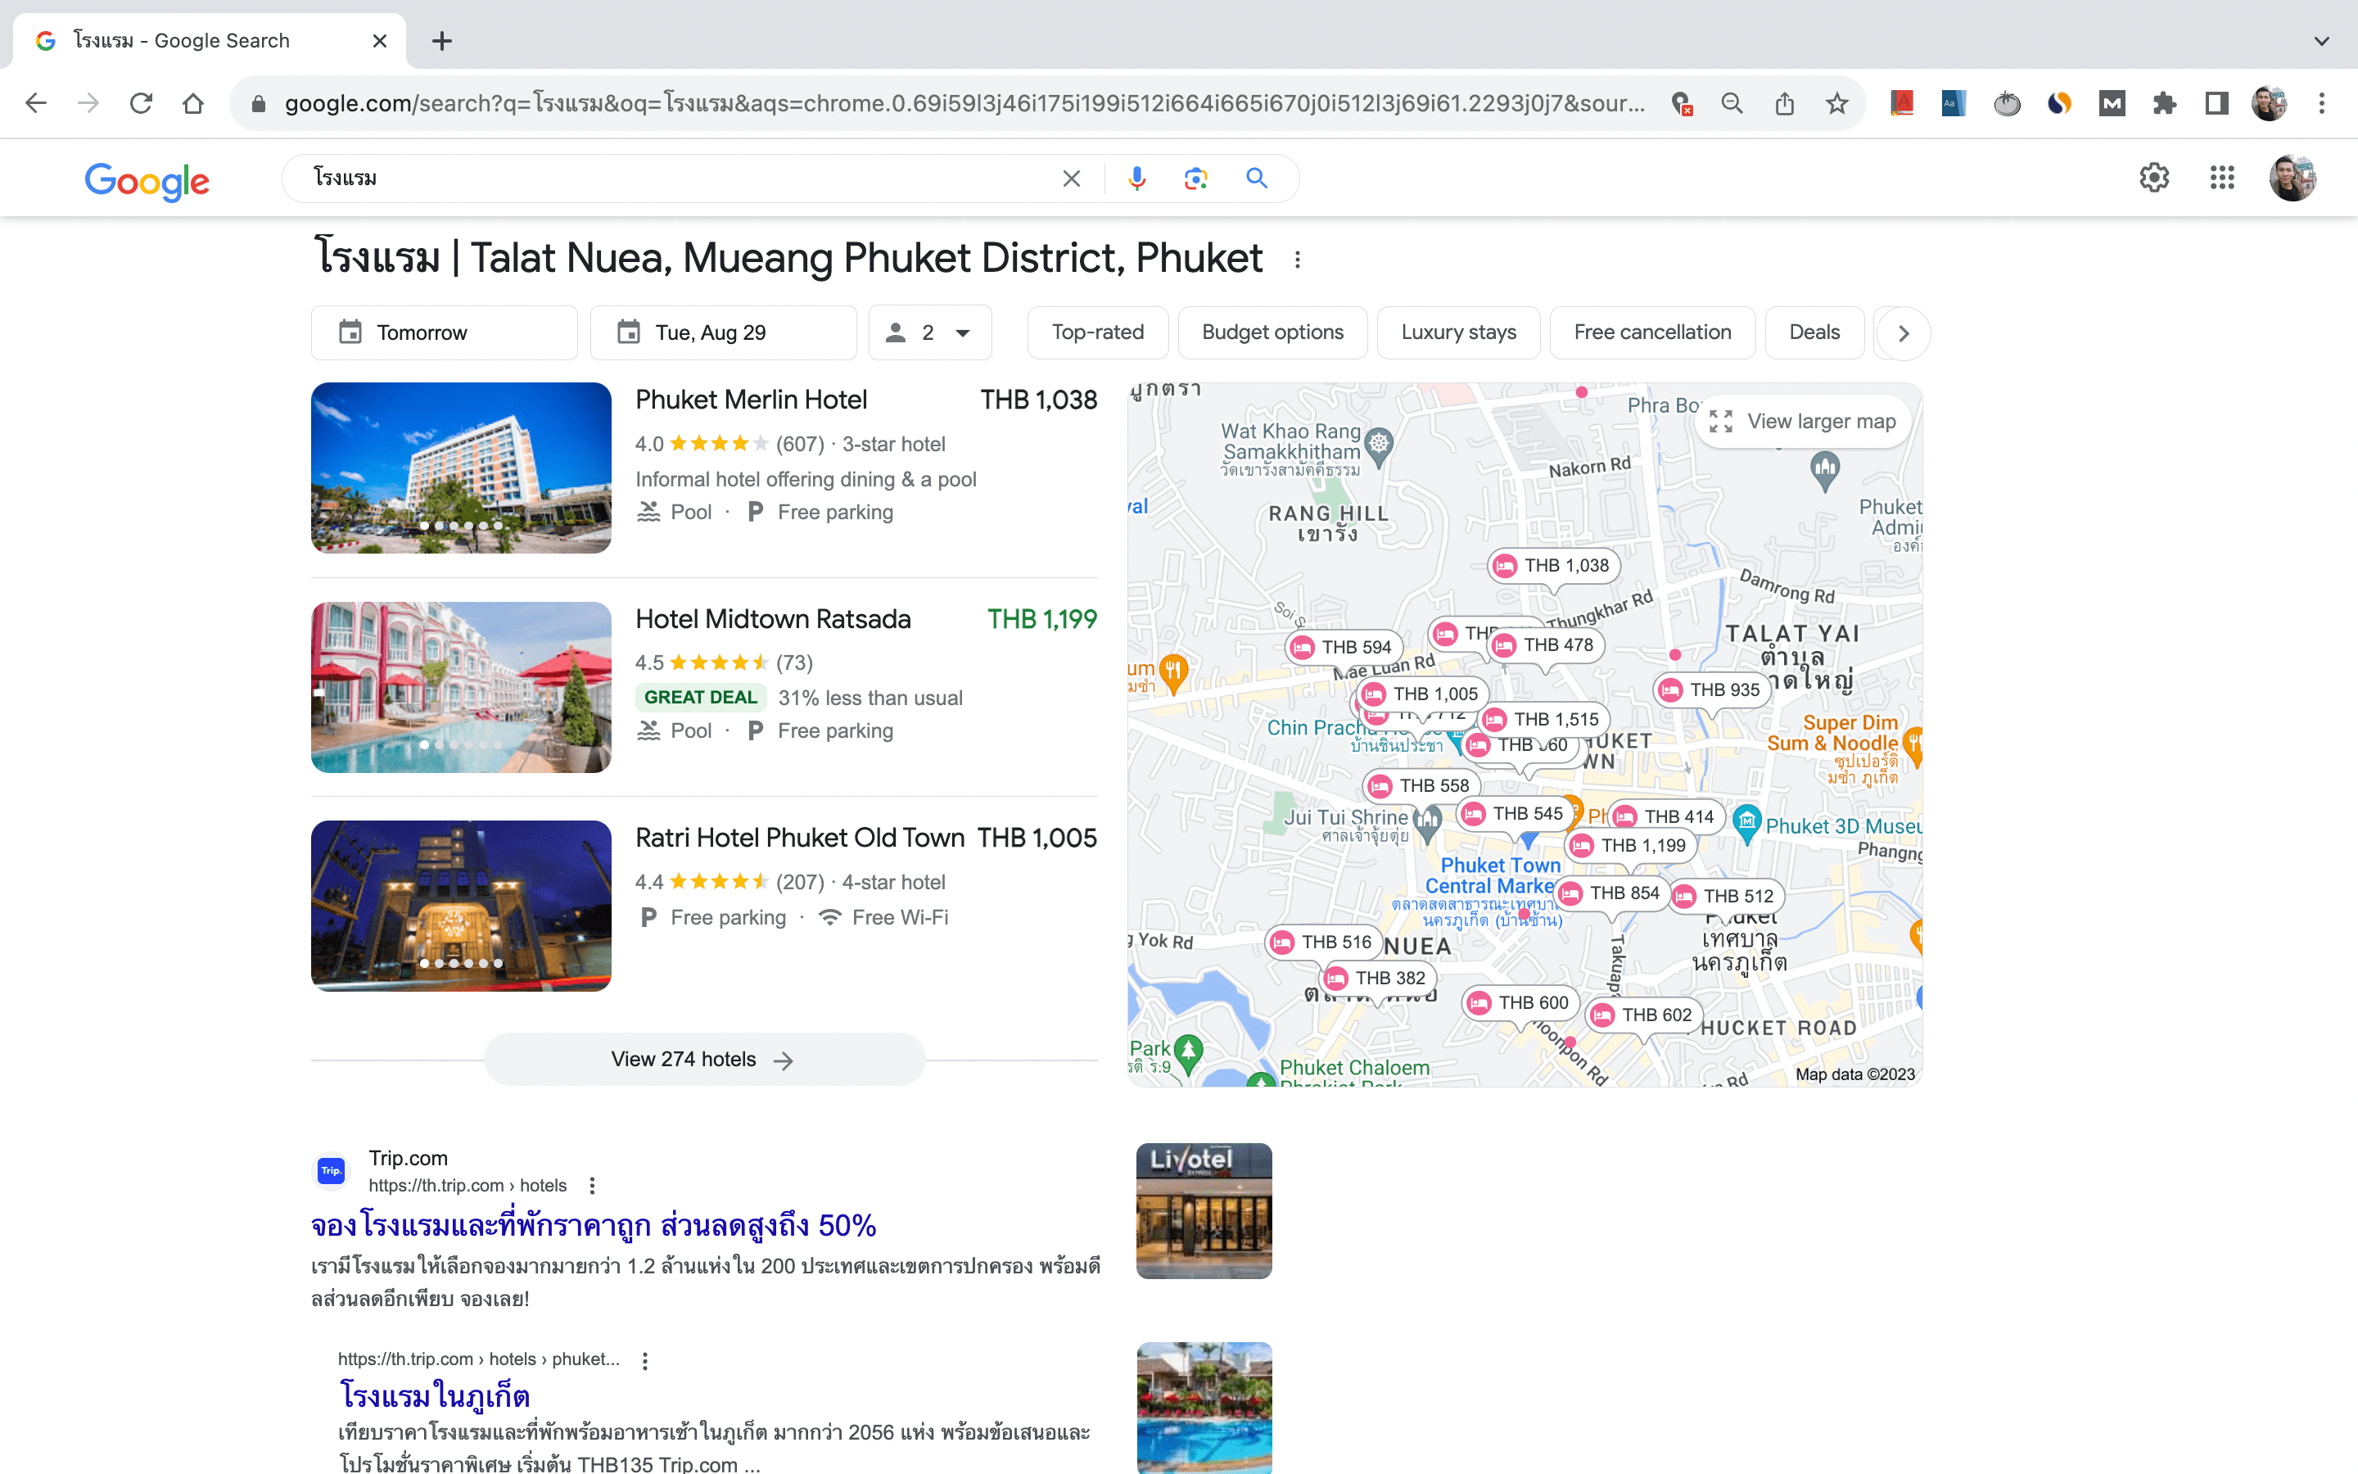Viewport: 2358px width, 1474px height.
Task: Click the View 274 hotels button
Action: (703, 1060)
